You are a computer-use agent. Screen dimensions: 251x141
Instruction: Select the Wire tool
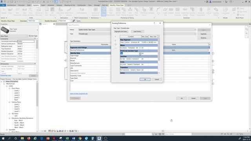pyautogui.click(x=158, y=11)
